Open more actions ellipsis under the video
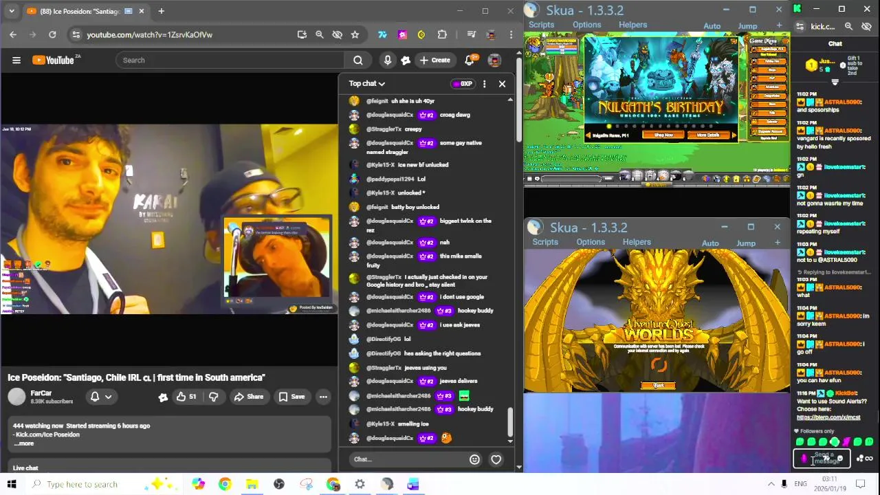 click(x=323, y=397)
